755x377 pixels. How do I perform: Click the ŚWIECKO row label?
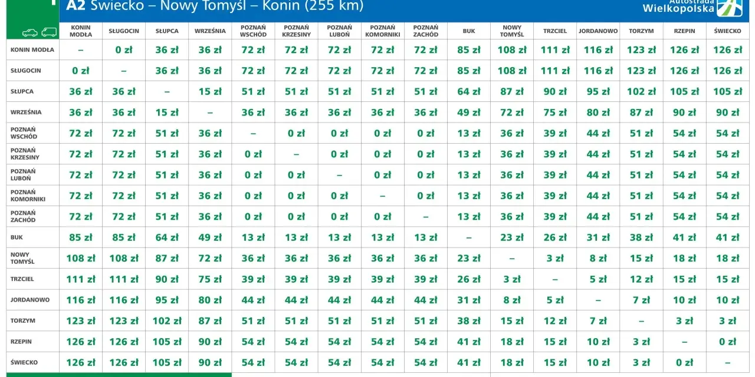click(x=24, y=362)
